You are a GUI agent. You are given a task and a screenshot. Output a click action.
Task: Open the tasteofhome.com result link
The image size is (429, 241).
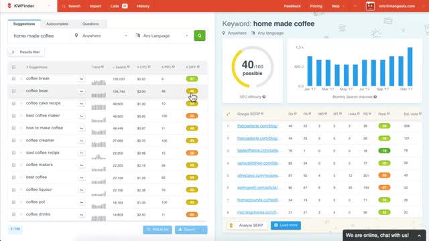pos(257,151)
